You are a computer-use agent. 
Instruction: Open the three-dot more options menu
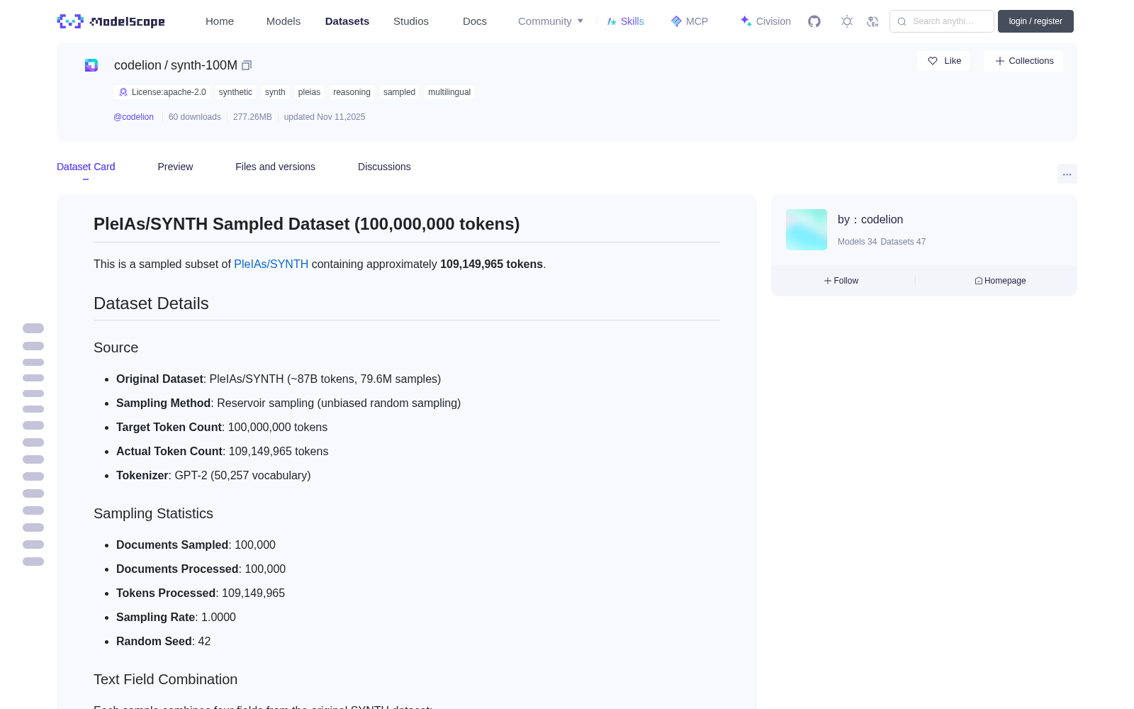point(1067,174)
